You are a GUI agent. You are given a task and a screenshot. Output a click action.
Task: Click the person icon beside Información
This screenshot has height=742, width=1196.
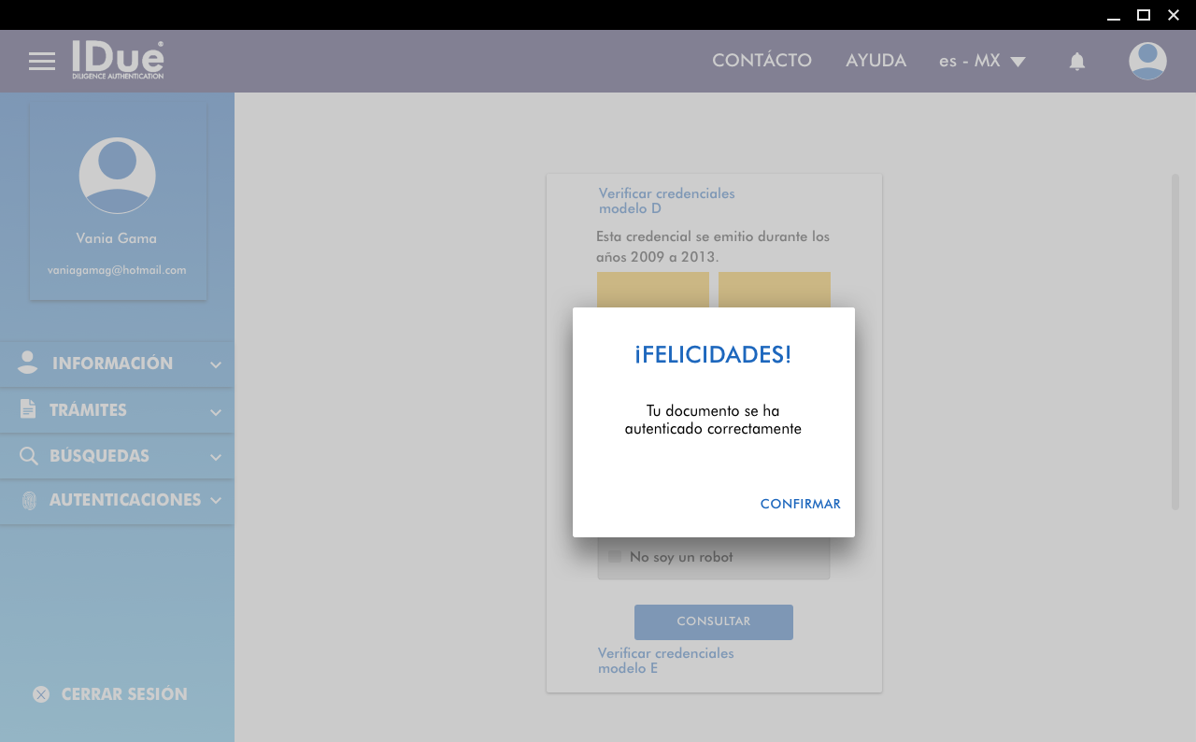tap(28, 363)
